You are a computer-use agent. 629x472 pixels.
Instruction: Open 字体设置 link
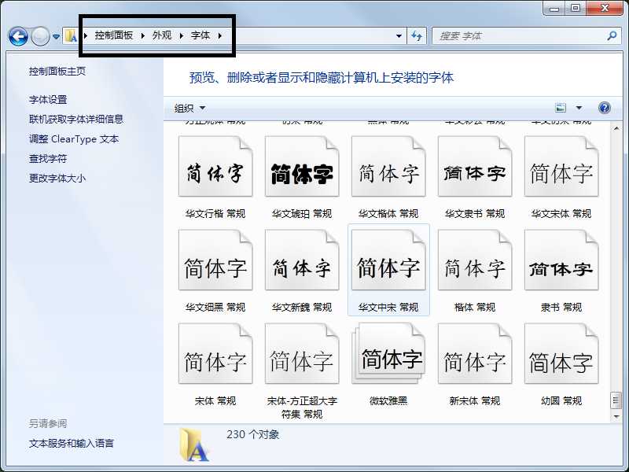pos(48,100)
